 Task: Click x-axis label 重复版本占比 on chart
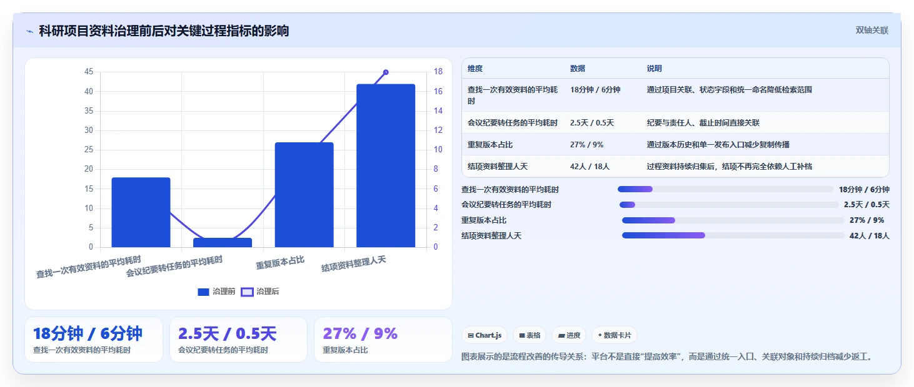coord(281,263)
